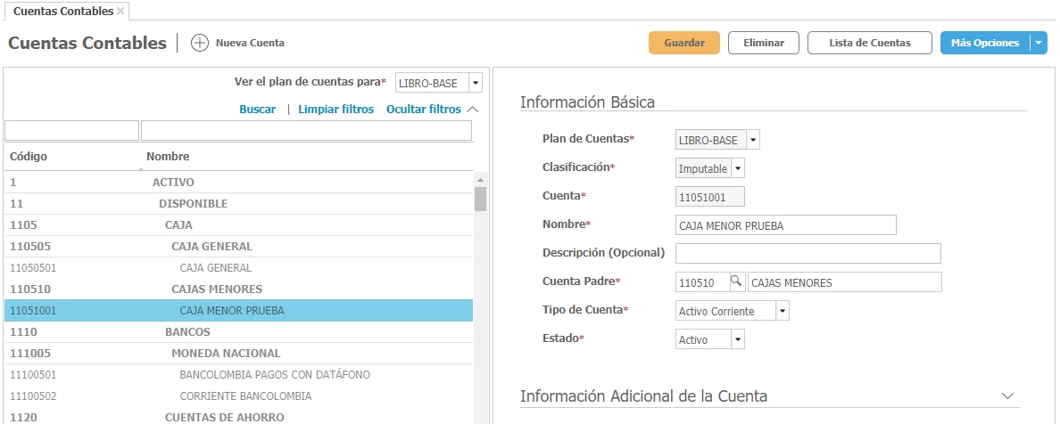Open the Plan de Cuentas dropdown
The height and width of the screenshot is (424, 1060).
point(753,140)
